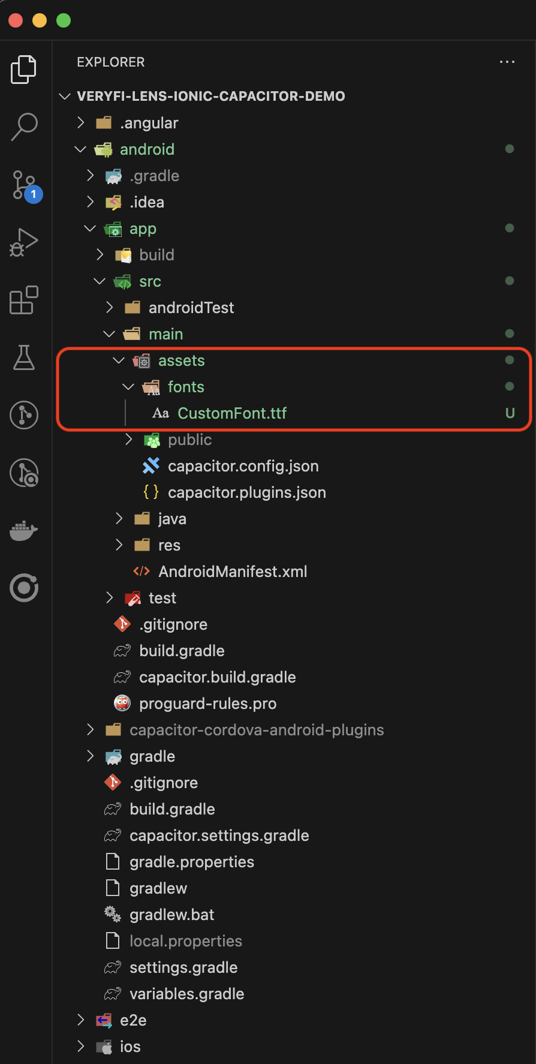This screenshot has width=536, height=1064.
Task: Open the Run and Debug view
Action: point(24,242)
